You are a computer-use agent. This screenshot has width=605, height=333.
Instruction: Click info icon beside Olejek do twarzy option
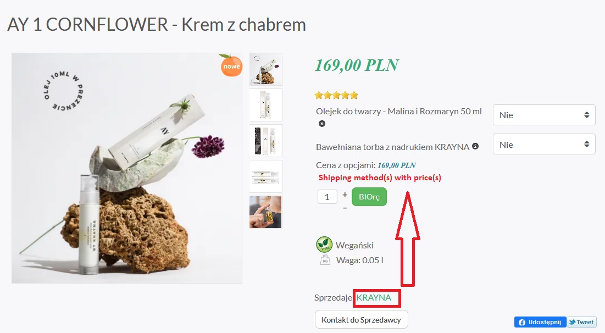[x=322, y=124]
